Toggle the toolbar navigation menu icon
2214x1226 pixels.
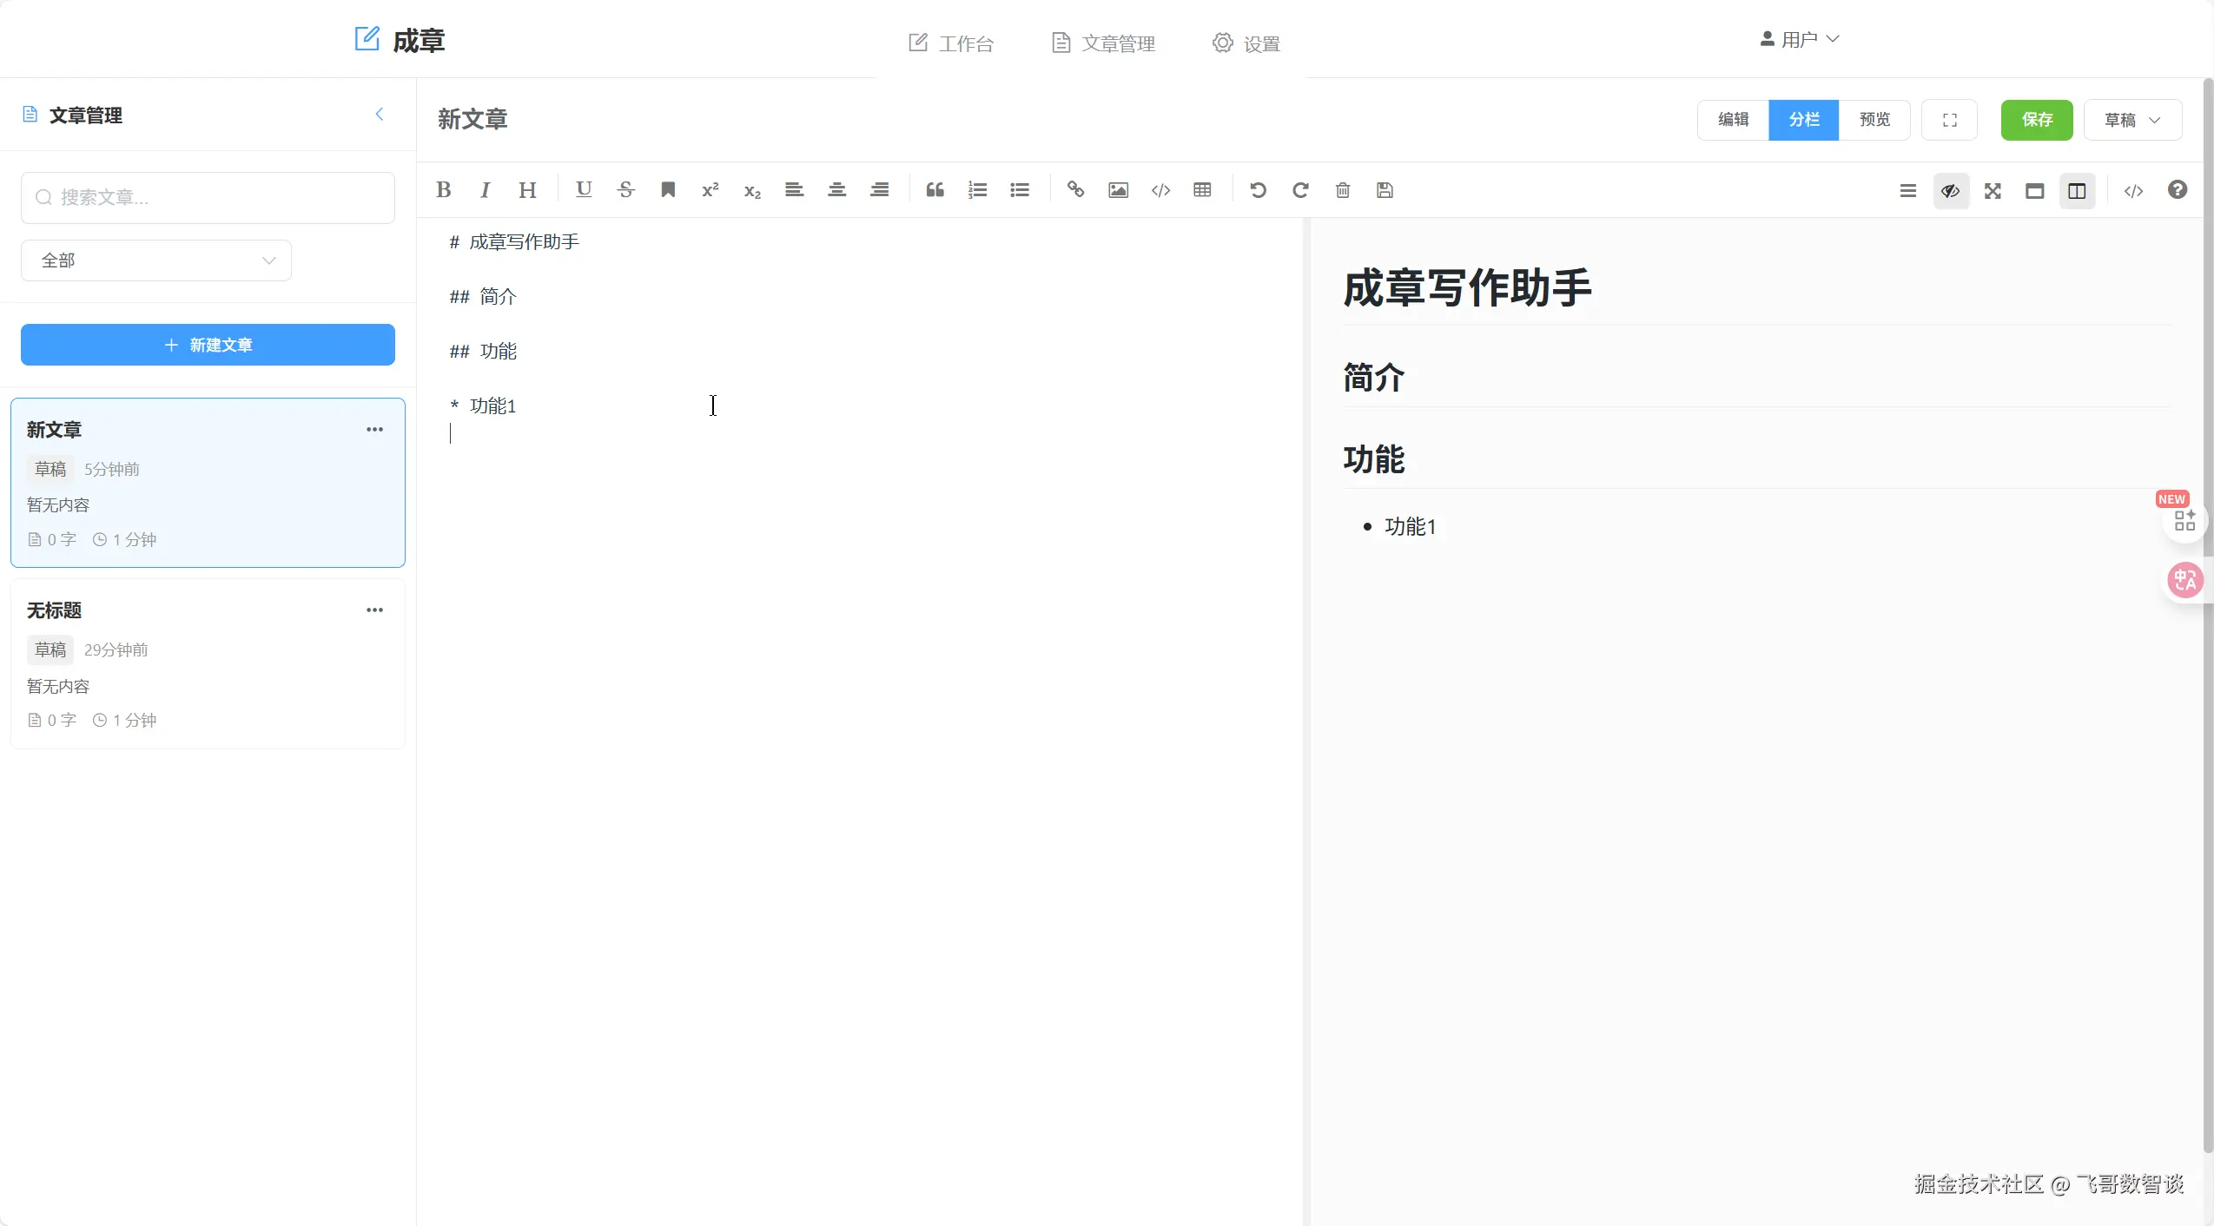[x=1907, y=191]
